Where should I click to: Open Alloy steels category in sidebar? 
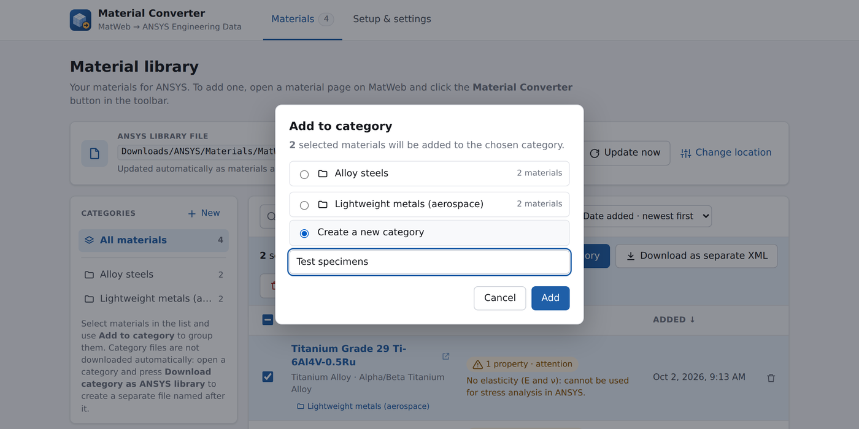[153, 275]
